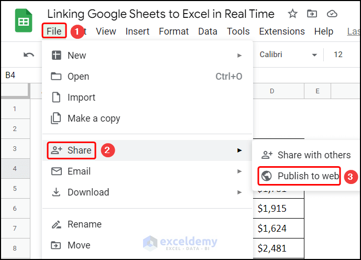Choose Open from File menu

[x=147, y=76]
